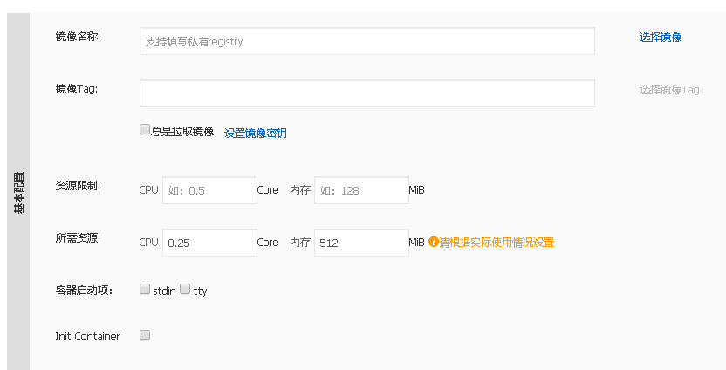Click the 所需资源 CPU field showing 0.25

click(209, 243)
